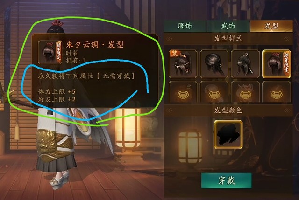
Task: Switch to the 武饰 tab
Action: 228,26
